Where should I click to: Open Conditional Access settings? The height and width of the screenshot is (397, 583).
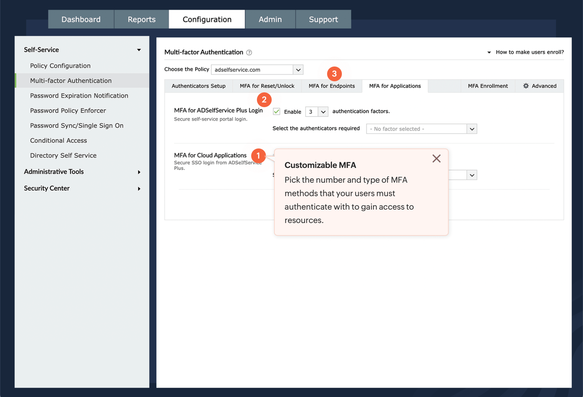pos(58,140)
